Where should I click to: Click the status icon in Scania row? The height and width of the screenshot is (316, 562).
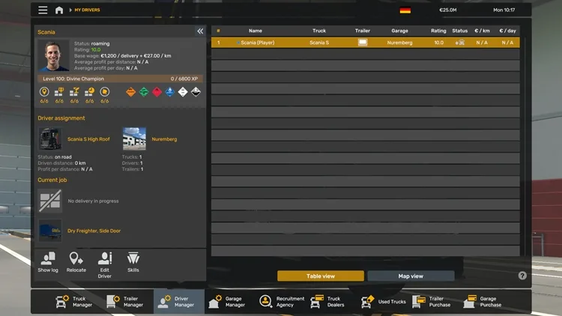460,43
